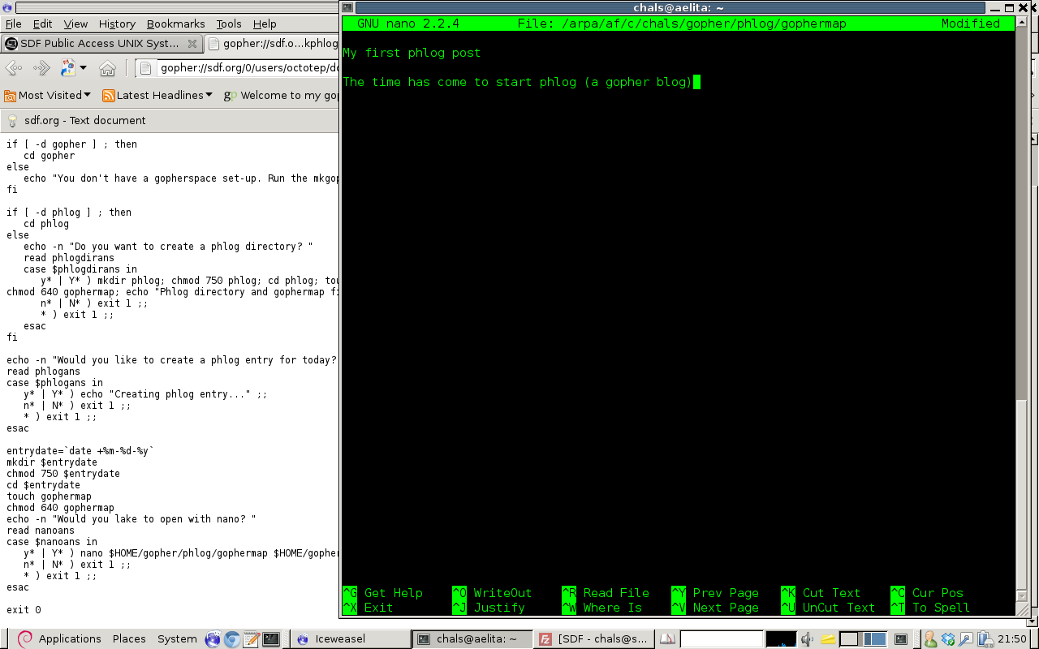Go to the browser Home page icon
Screen dimensions: 1039x649
coord(107,68)
